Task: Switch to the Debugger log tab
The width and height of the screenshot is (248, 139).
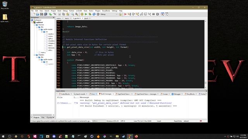Action: point(177,94)
